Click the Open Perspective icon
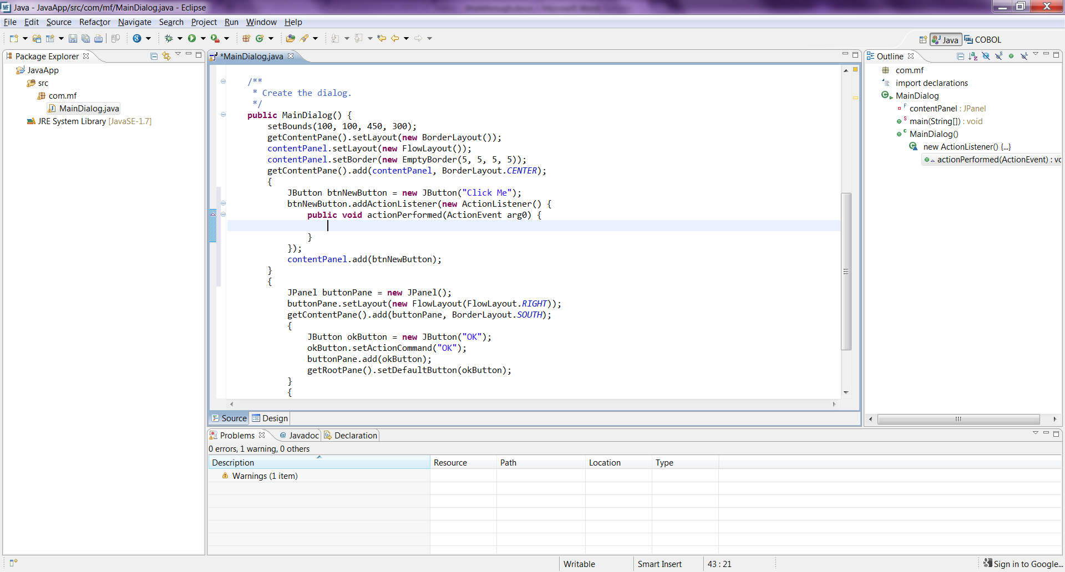Image resolution: width=1065 pixels, height=572 pixels. (923, 40)
